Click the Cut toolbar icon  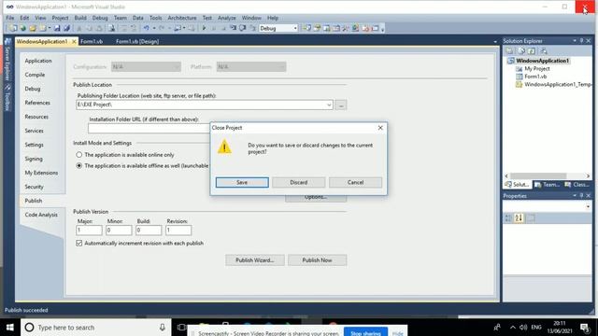click(79, 28)
